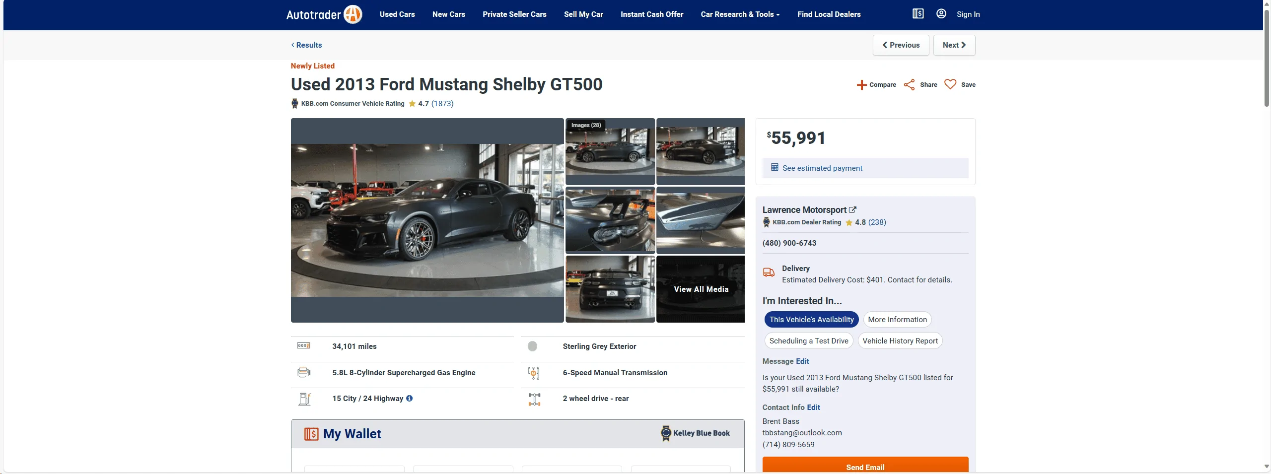Edit the Contact Info
The image size is (1271, 474).
click(813, 407)
